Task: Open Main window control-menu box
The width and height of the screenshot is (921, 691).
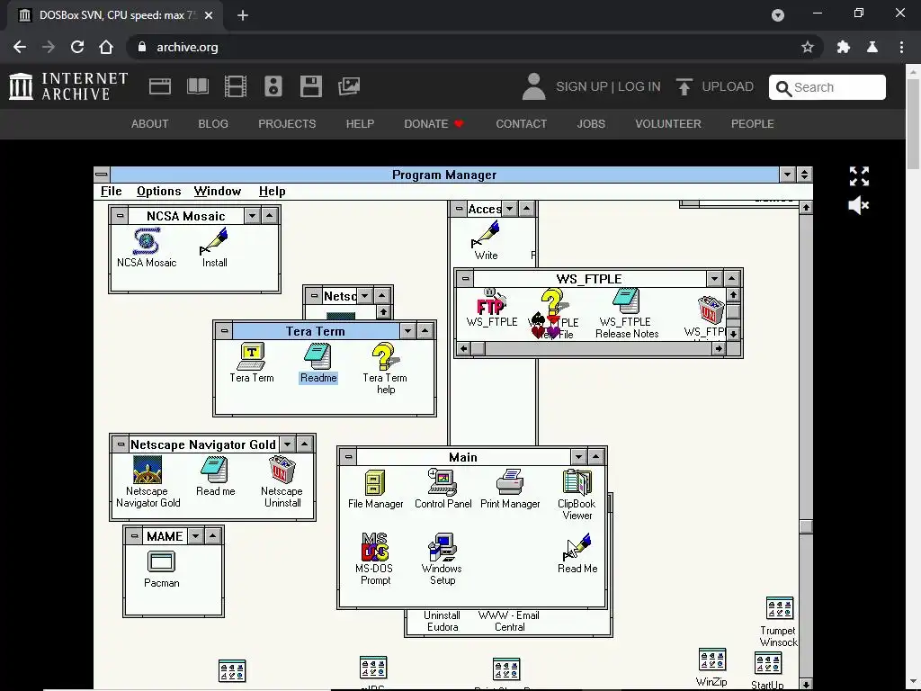Action: [348, 456]
